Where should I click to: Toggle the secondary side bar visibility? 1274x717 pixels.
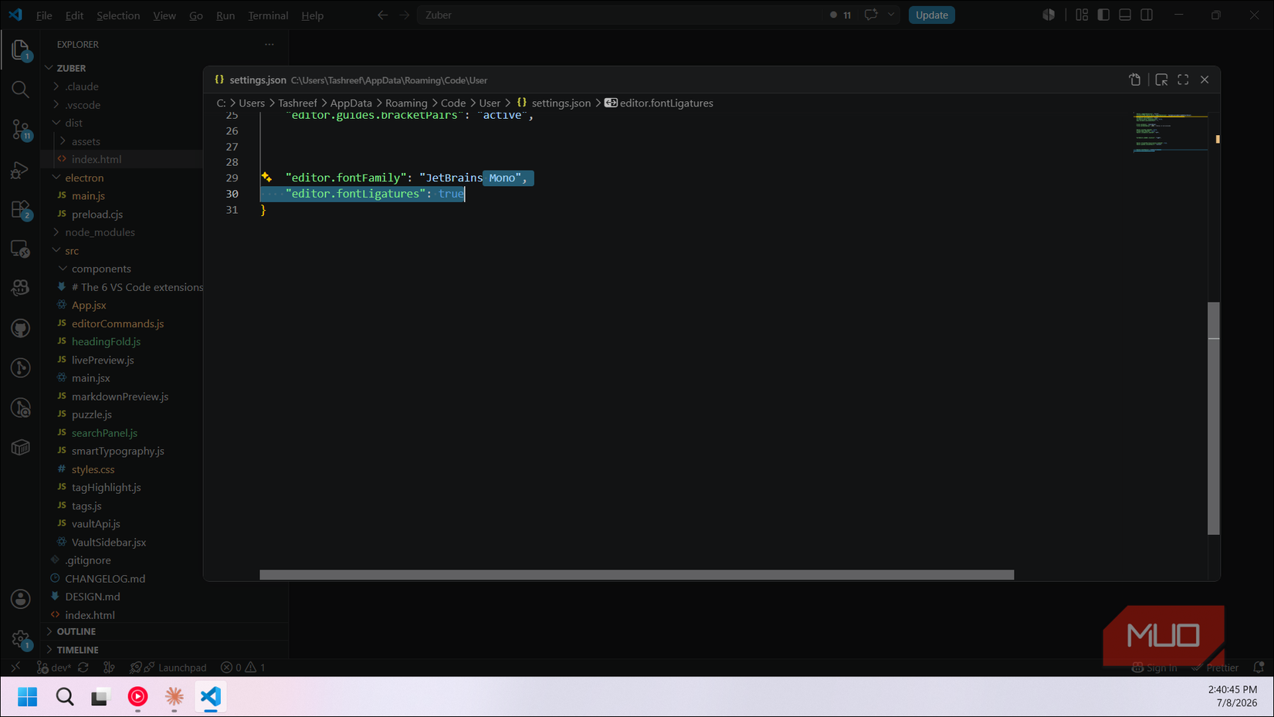1147,15
